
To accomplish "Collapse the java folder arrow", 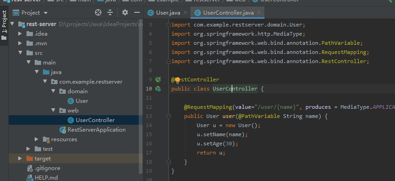I will [37, 72].
